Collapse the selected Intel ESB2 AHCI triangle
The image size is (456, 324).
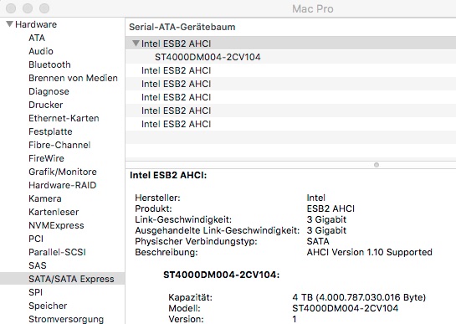coord(136,44)
